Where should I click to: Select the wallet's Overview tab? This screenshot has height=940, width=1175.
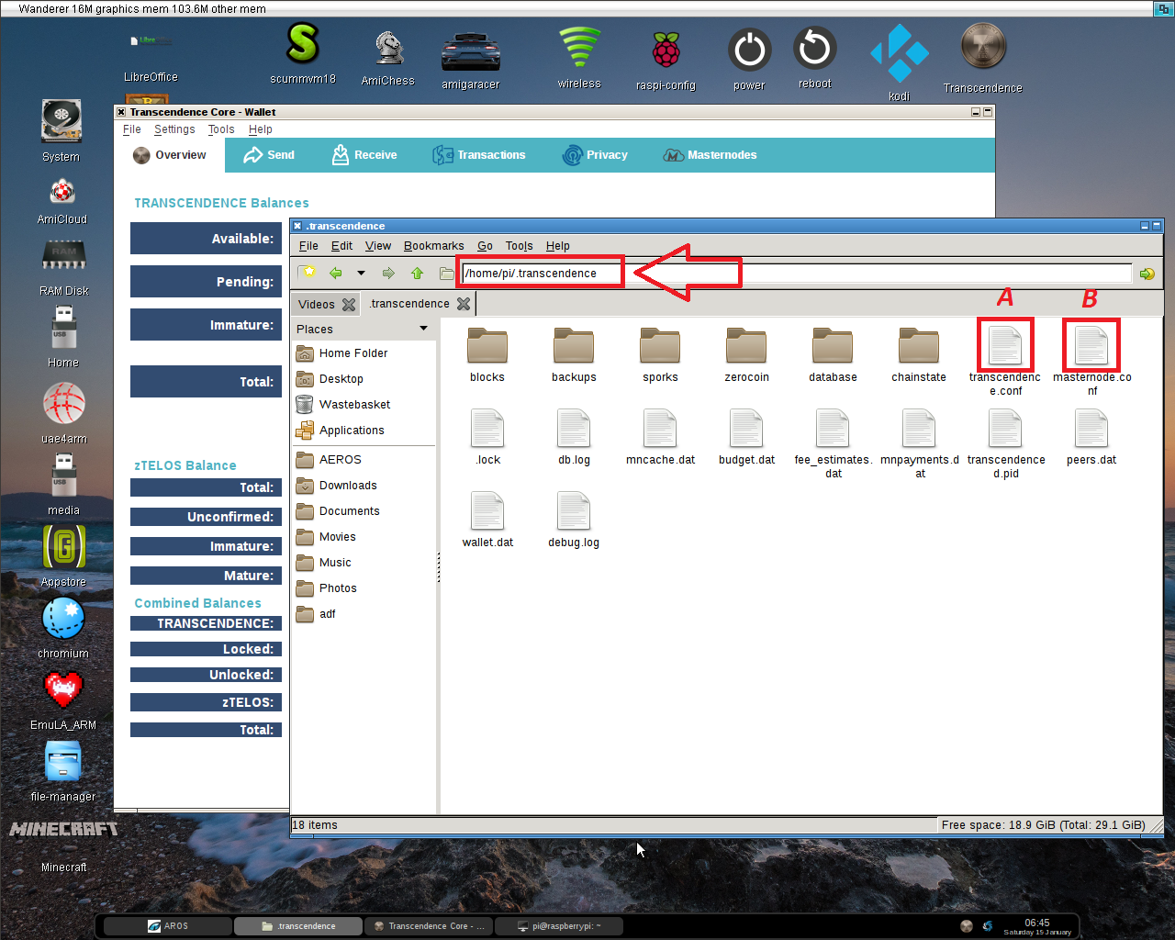click(x=170, y=155)
